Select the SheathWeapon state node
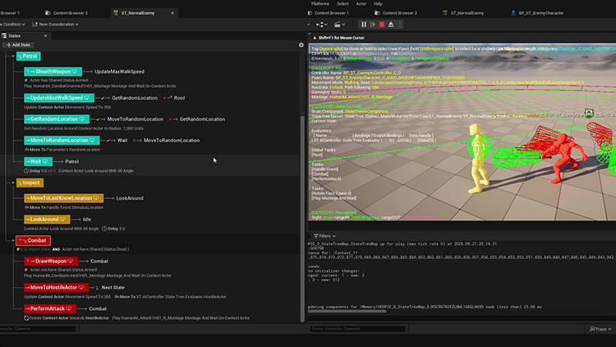The height and width of the screenshot is (347, 616). [x=53, y=72]
